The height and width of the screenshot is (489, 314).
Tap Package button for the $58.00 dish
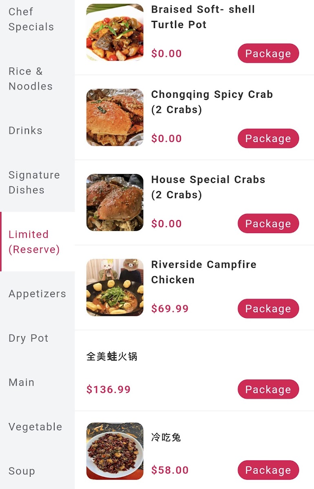tap(268, 470)
